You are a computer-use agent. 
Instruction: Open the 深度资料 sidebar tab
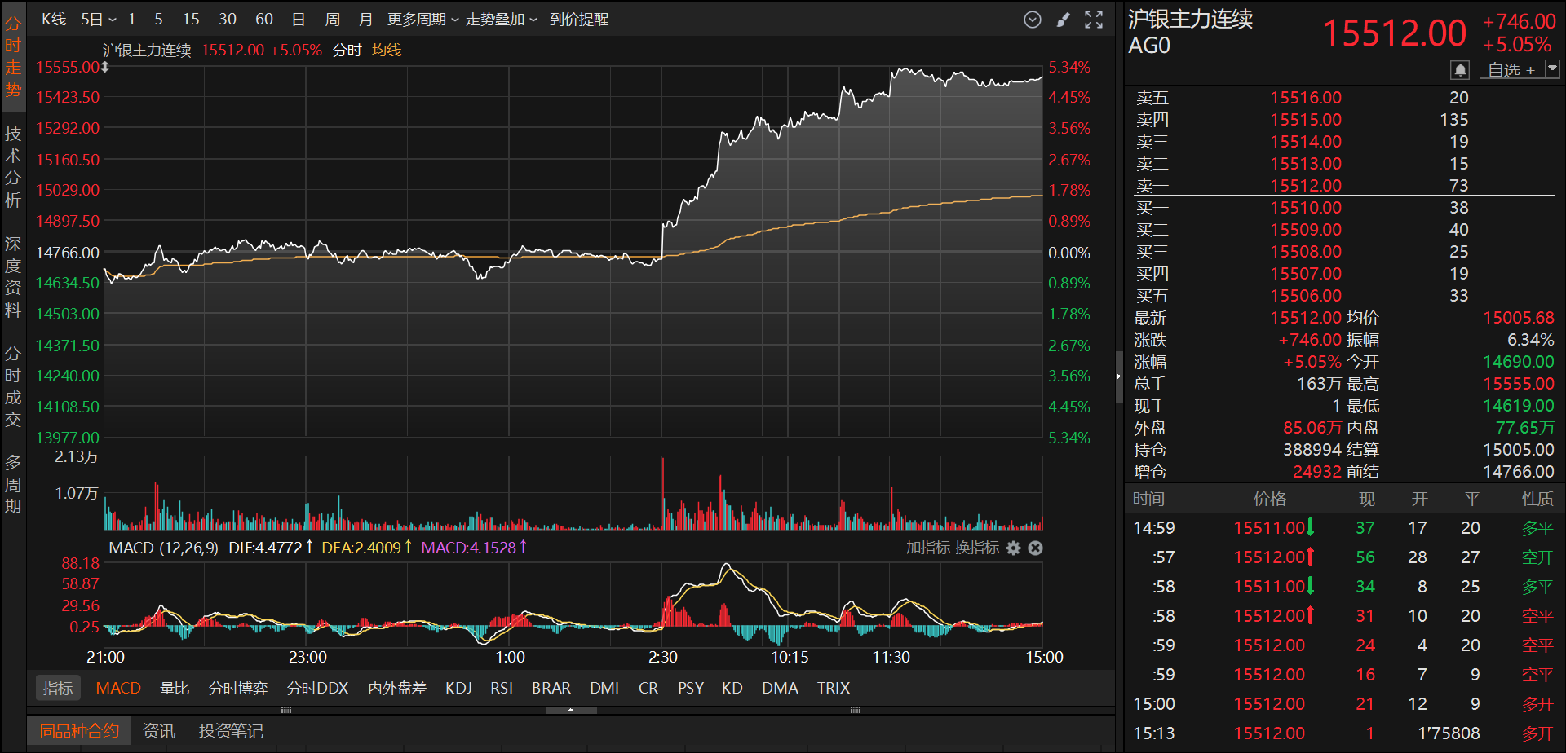(x=13, y=276)
